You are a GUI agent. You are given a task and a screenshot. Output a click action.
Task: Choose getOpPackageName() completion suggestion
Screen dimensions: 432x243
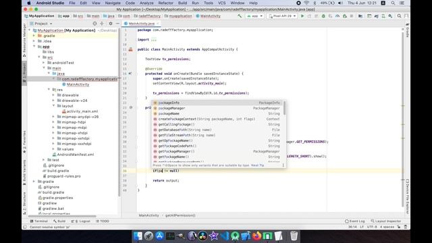[217, 140]
